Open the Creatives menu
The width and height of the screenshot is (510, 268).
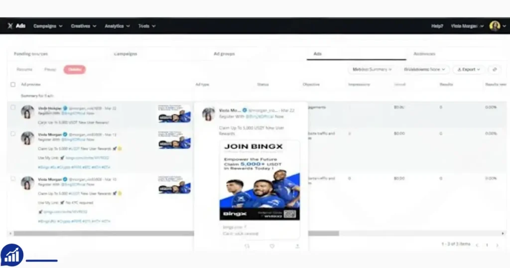(84, 26)
